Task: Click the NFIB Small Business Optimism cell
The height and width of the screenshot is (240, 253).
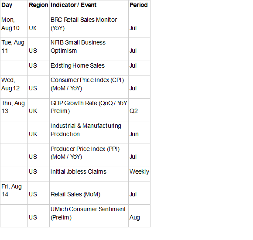Action: (89, 49)
